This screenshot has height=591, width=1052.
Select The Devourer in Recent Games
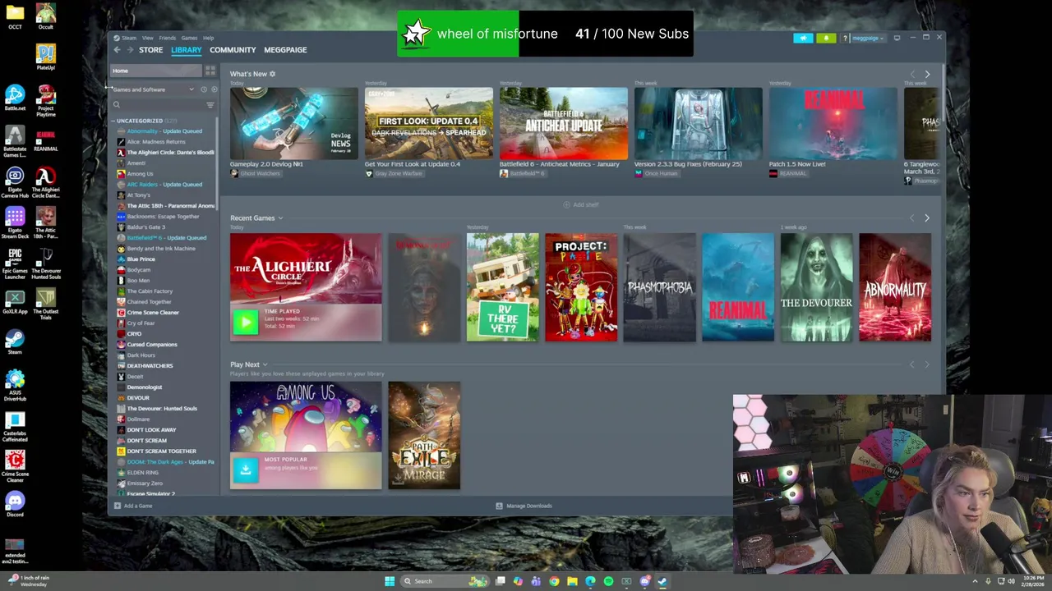click(816, 287)
